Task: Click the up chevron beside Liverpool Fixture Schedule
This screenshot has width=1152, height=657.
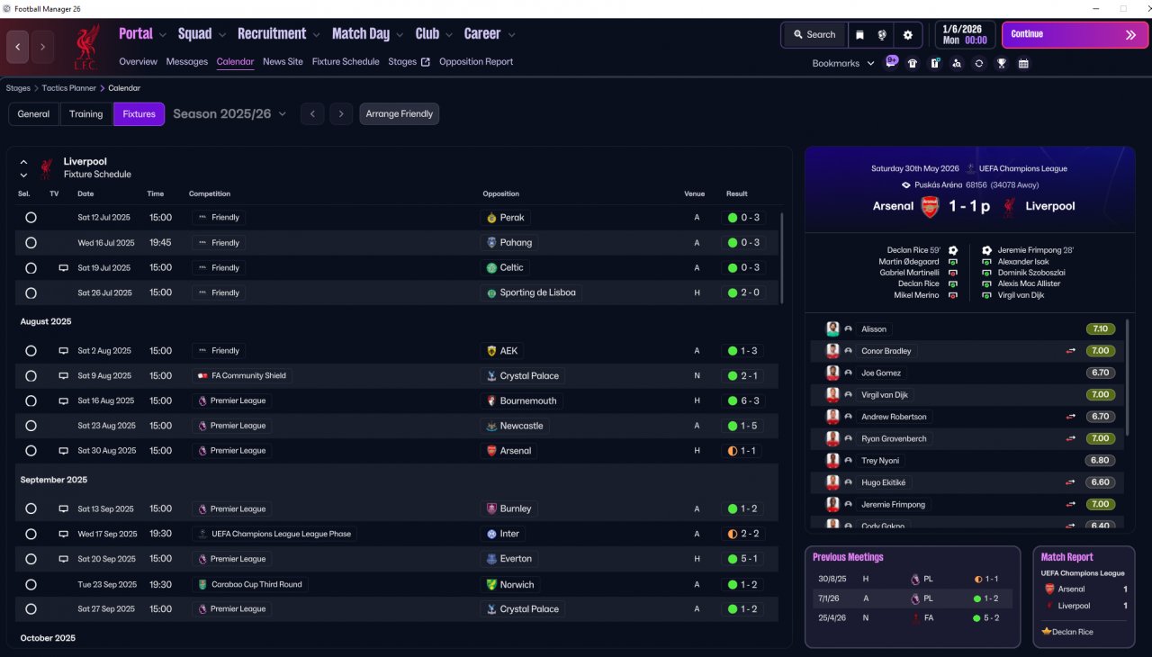Action: tap(23, 162)
